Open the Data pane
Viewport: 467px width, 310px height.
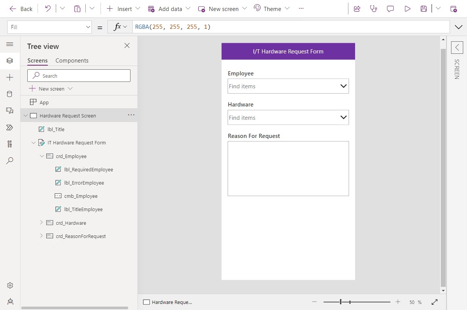pyautogui.click(x=10, y=94)
